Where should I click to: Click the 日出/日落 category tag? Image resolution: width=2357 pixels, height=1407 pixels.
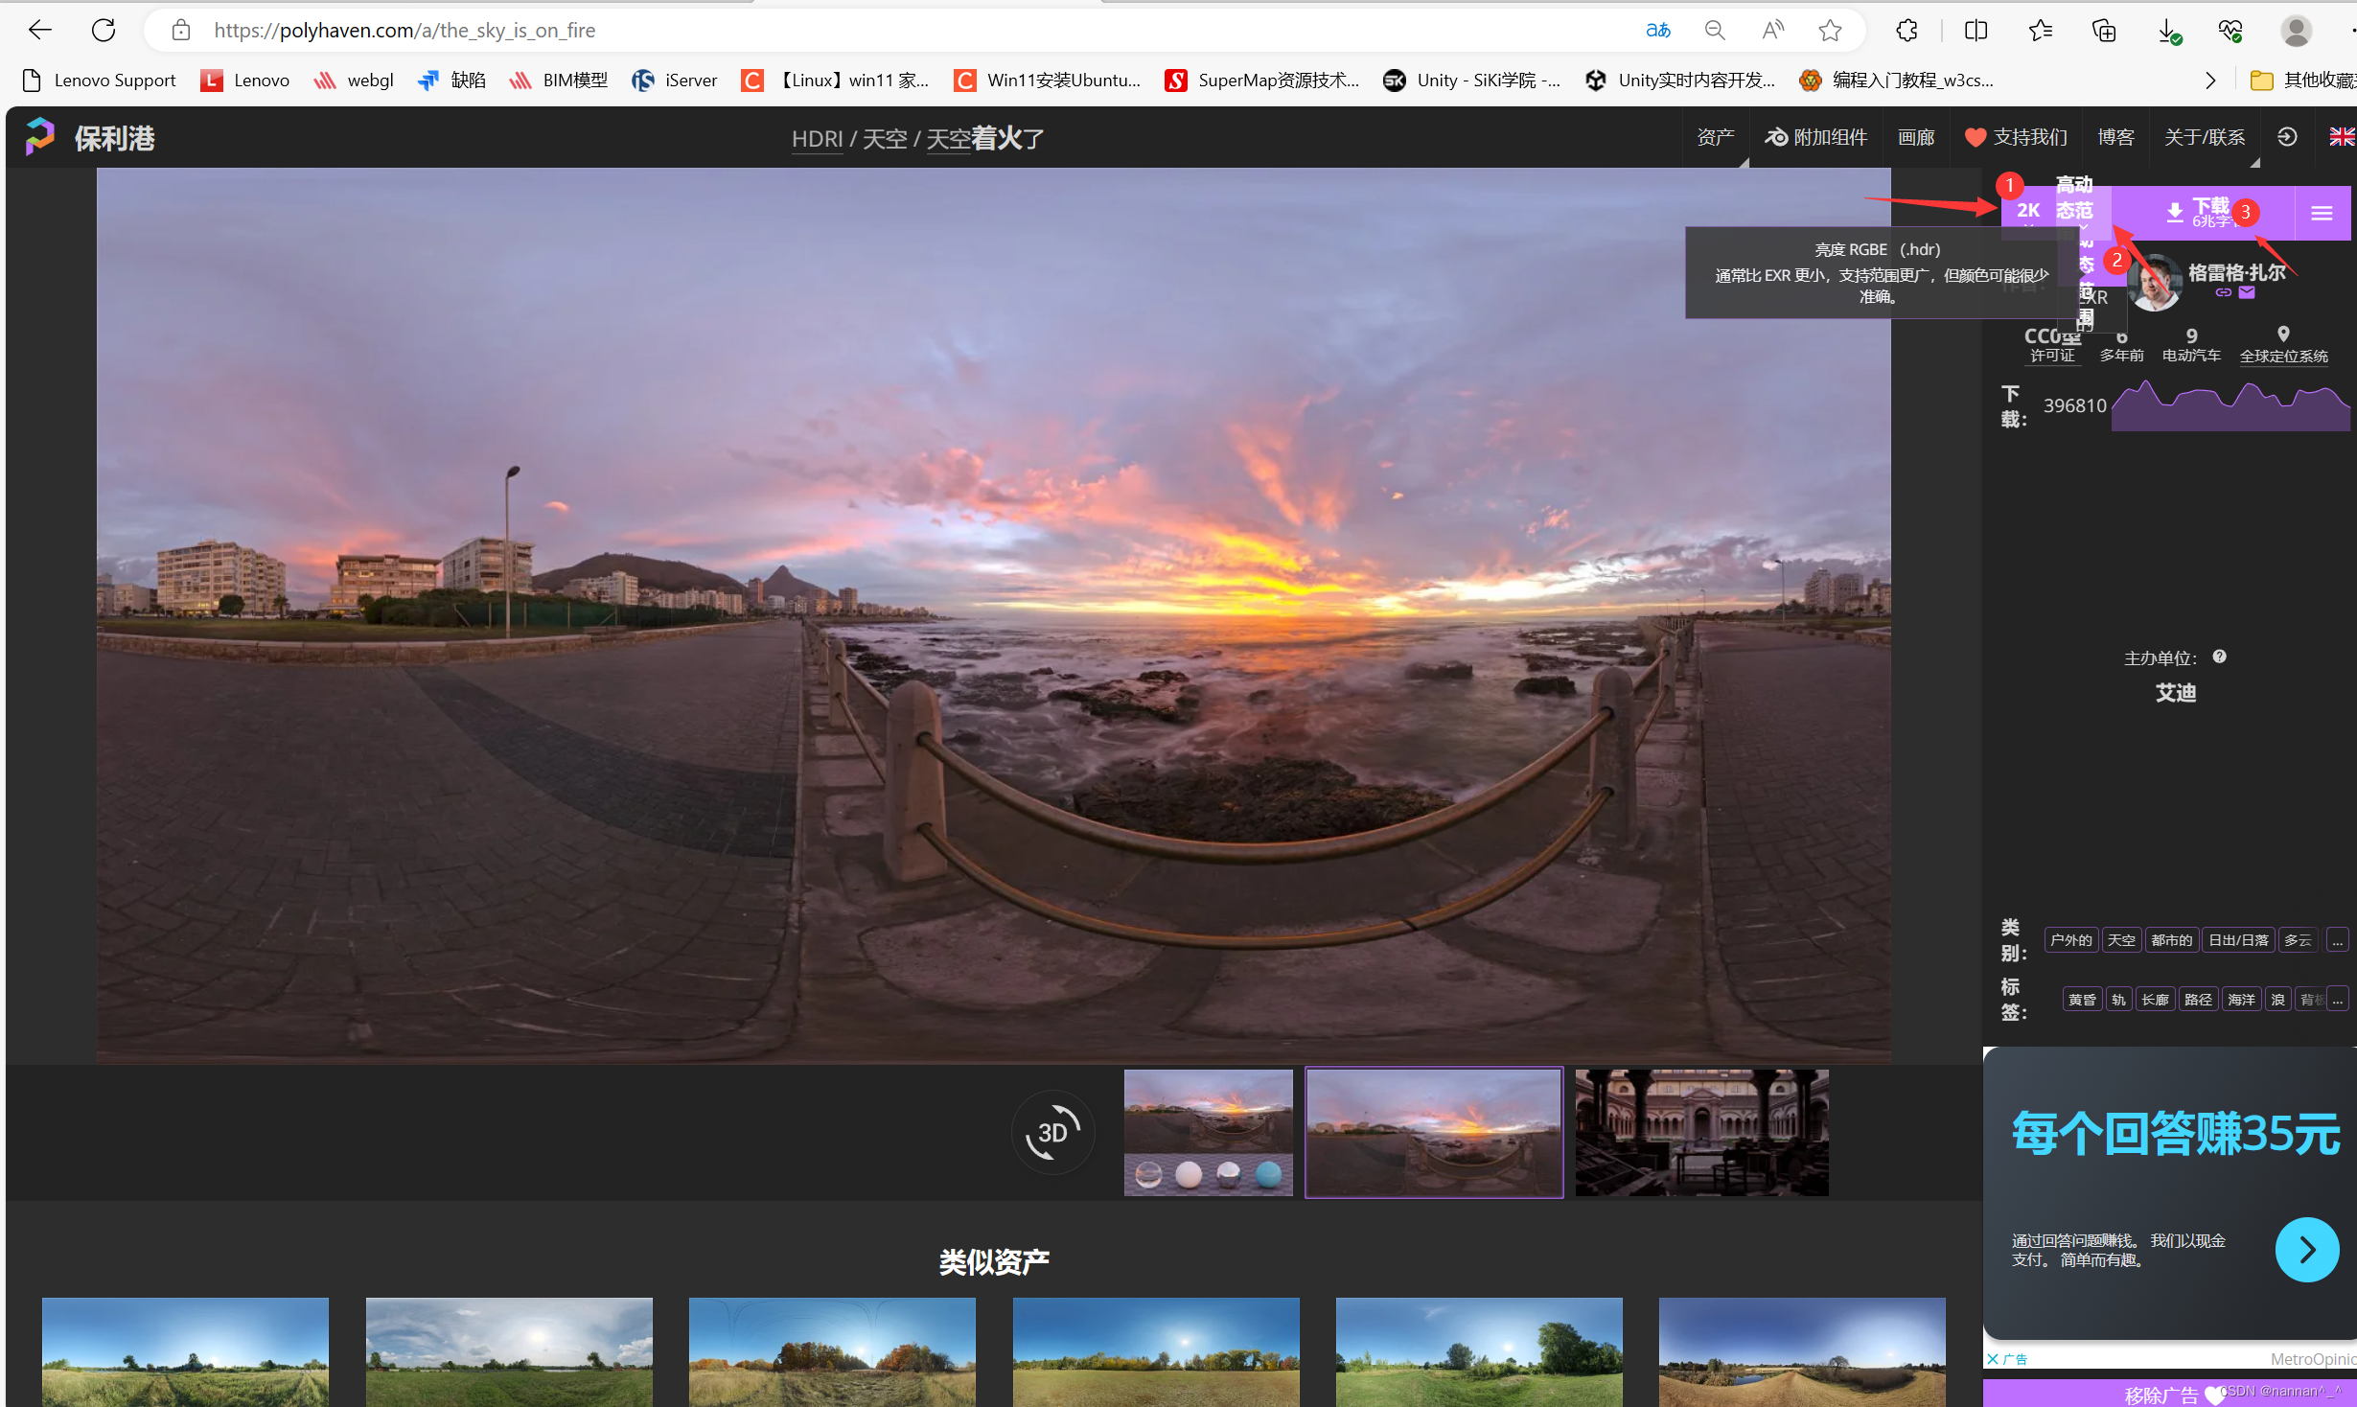pos(2237,940)
